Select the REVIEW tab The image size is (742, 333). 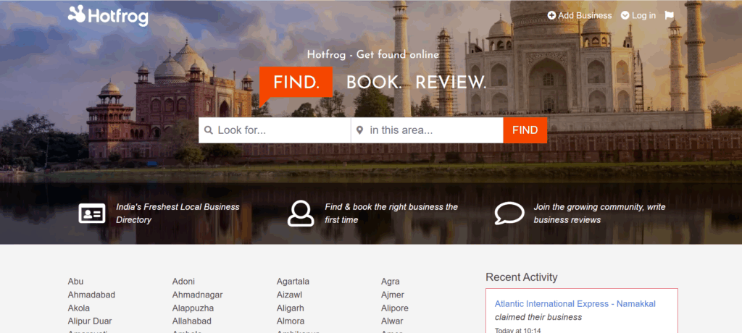[450, 82]
